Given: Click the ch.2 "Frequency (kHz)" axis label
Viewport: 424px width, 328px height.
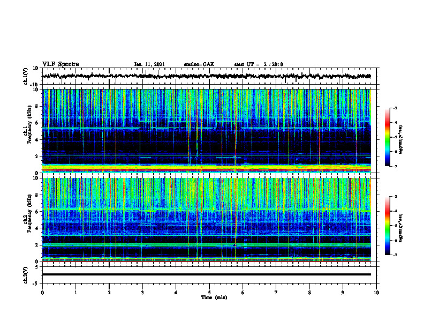Looking at the screenshot, I should [x=29, y=213].
